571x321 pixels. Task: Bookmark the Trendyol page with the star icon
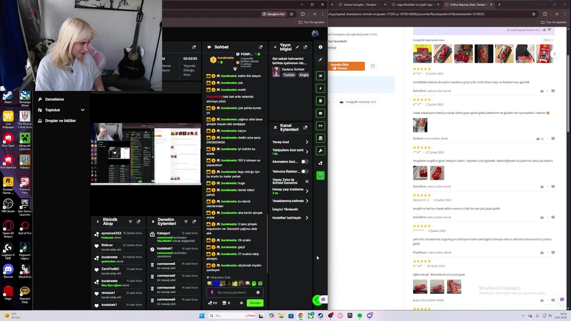[x=534, y=14]
